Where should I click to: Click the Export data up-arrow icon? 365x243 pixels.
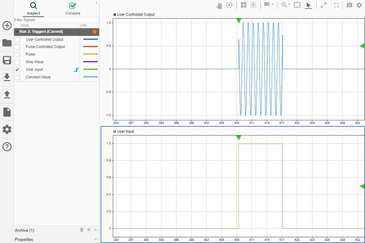click(x=7, y=94)
